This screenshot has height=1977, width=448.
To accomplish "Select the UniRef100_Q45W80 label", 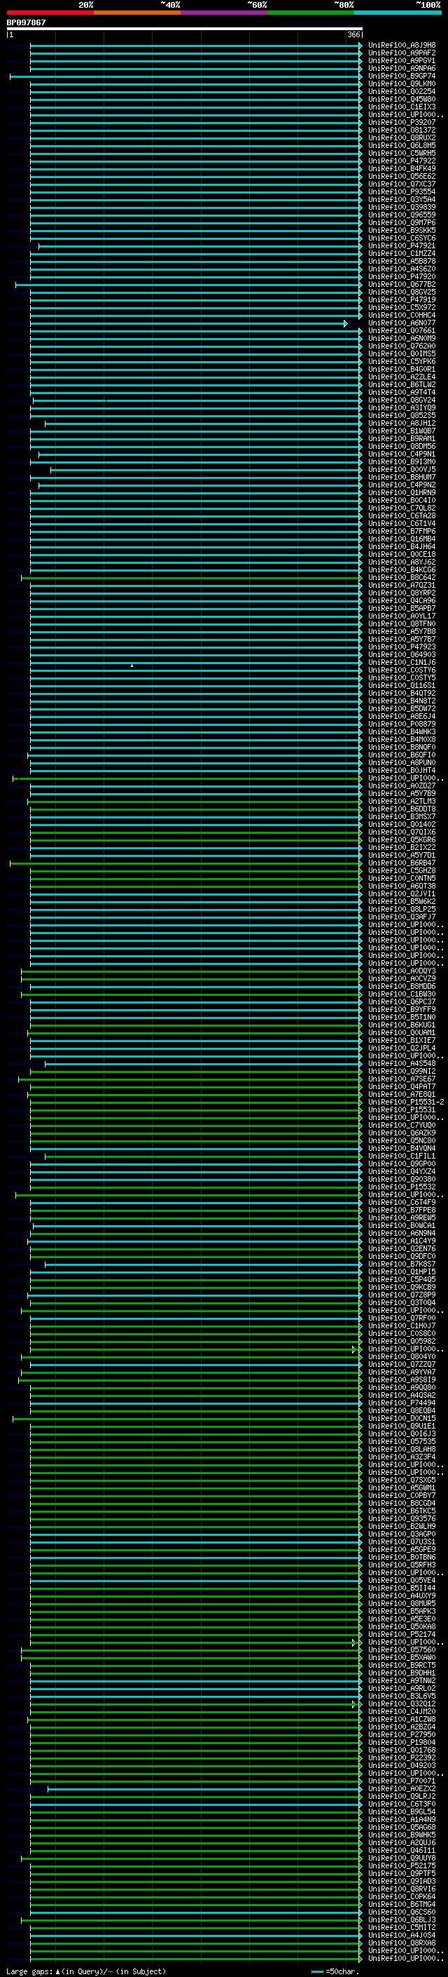I will (x=402, y=99).
